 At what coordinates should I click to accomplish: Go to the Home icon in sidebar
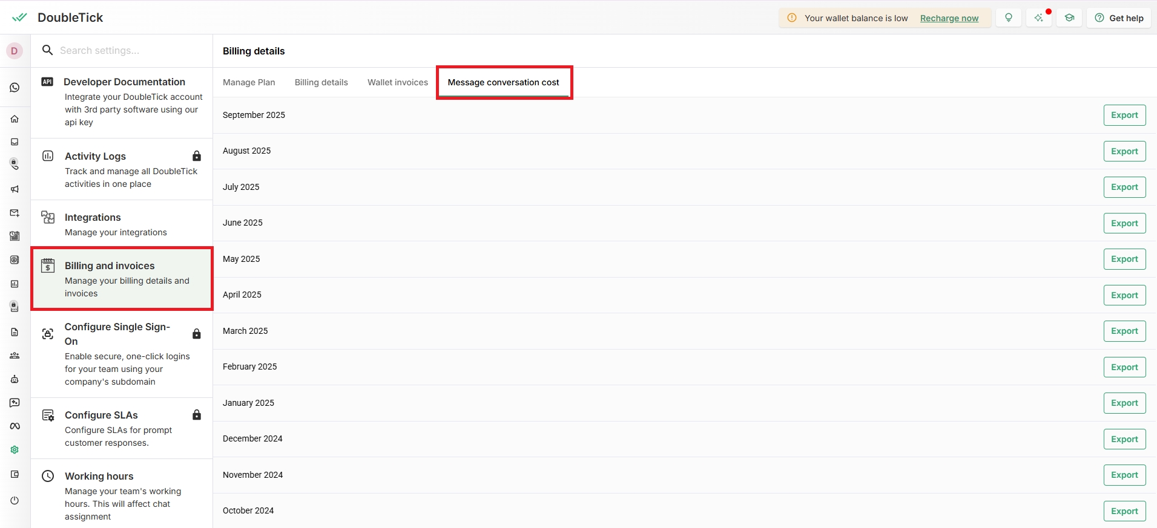pos(15,119)
